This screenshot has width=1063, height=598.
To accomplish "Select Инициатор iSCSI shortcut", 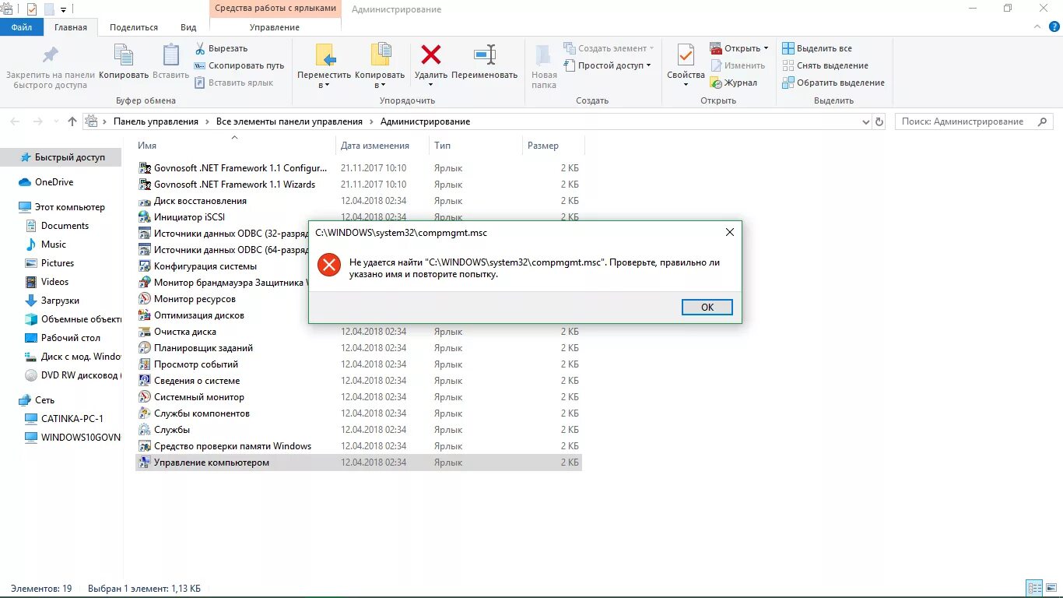I will pos(189,217).
